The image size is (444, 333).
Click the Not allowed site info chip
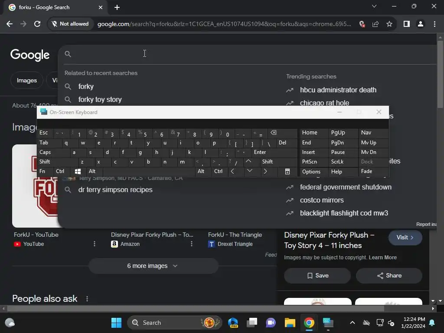(x=70, y=24)
